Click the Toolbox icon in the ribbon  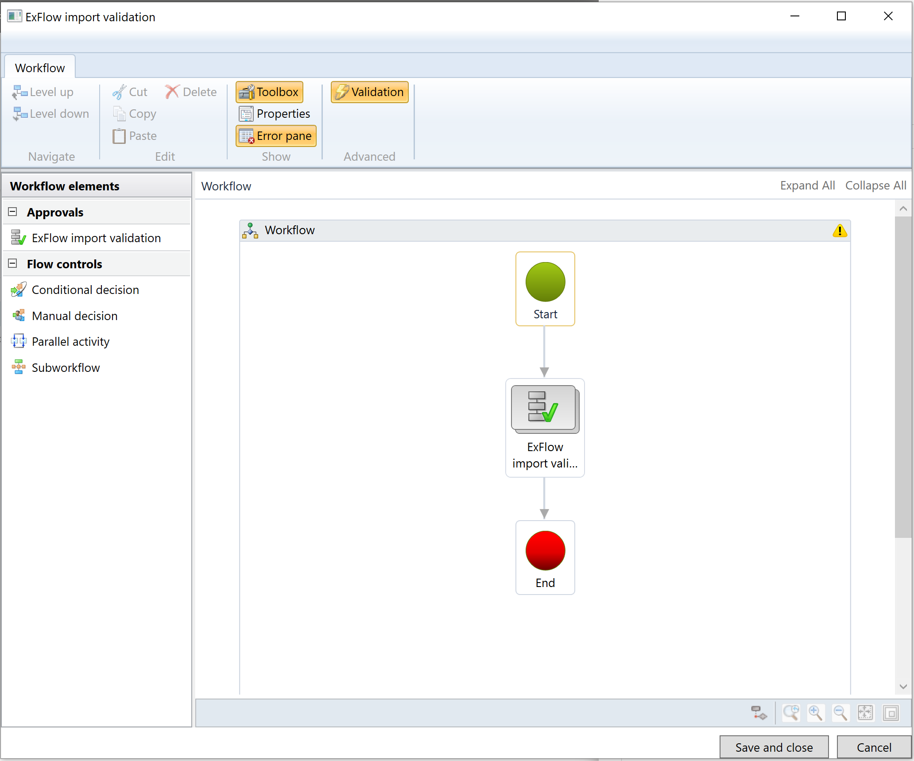coord(270,91)
